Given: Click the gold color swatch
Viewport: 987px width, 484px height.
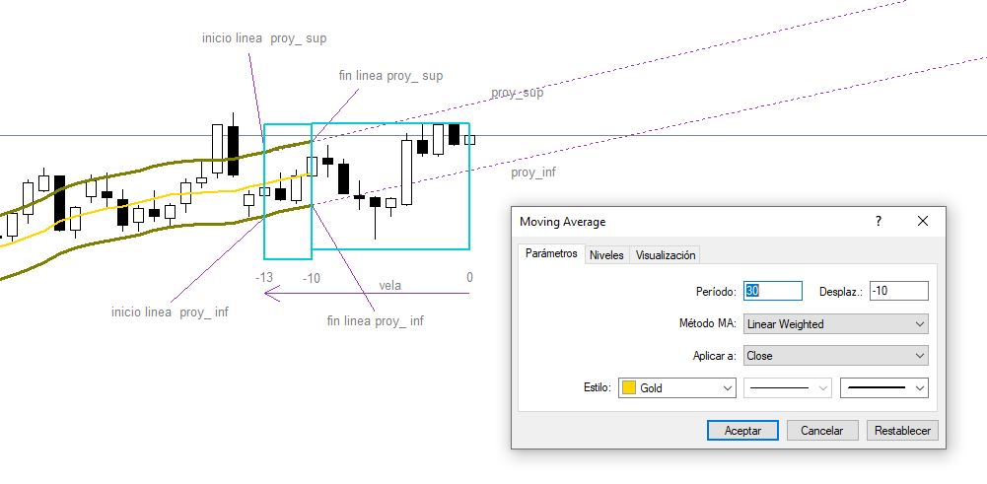Looking at the screenshot, I should (x=629, y=387).
